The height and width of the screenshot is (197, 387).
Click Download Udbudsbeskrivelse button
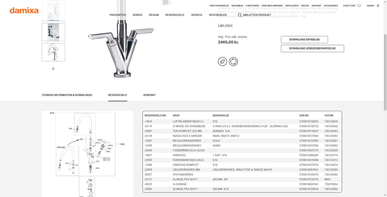[x=312, y=49]
